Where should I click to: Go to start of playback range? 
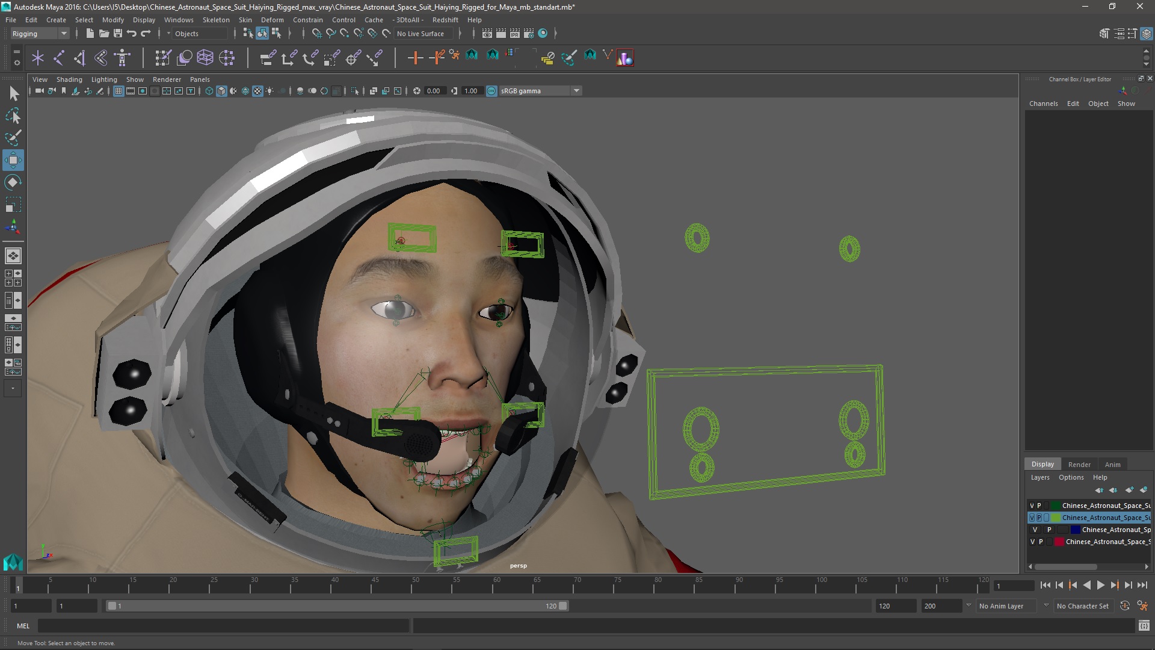pos(1045,585)
